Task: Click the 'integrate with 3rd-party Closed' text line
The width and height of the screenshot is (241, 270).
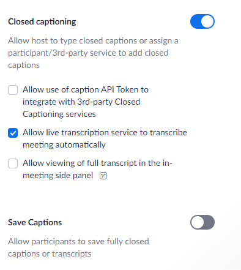Action: point(81,102)
